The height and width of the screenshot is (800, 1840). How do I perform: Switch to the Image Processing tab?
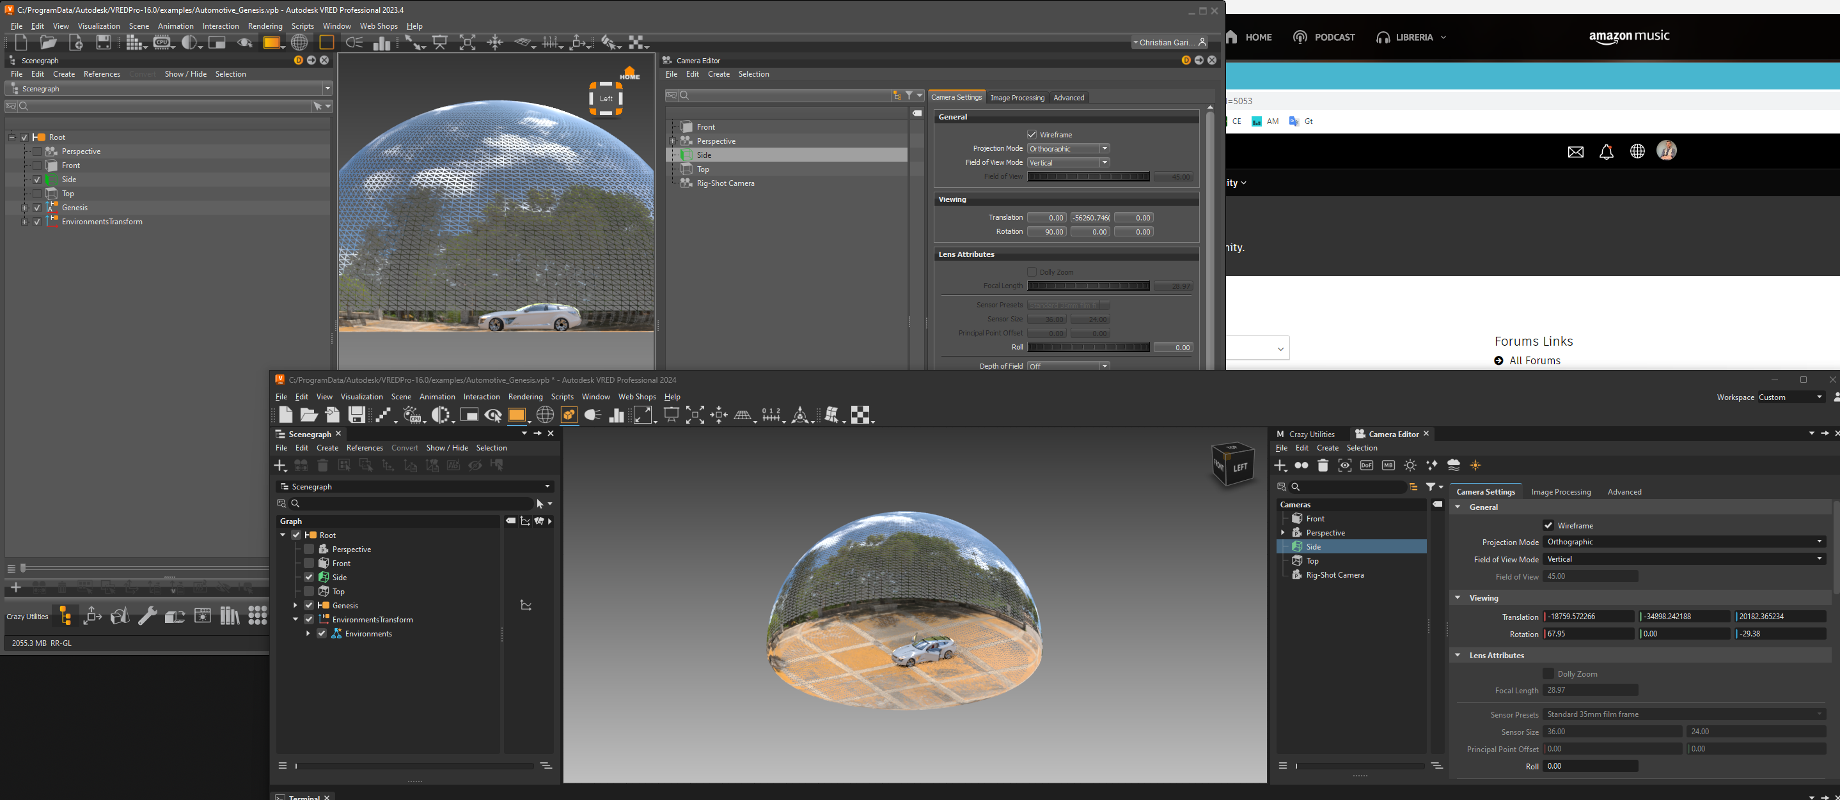pyautogui.click(x=1561, y=492)
